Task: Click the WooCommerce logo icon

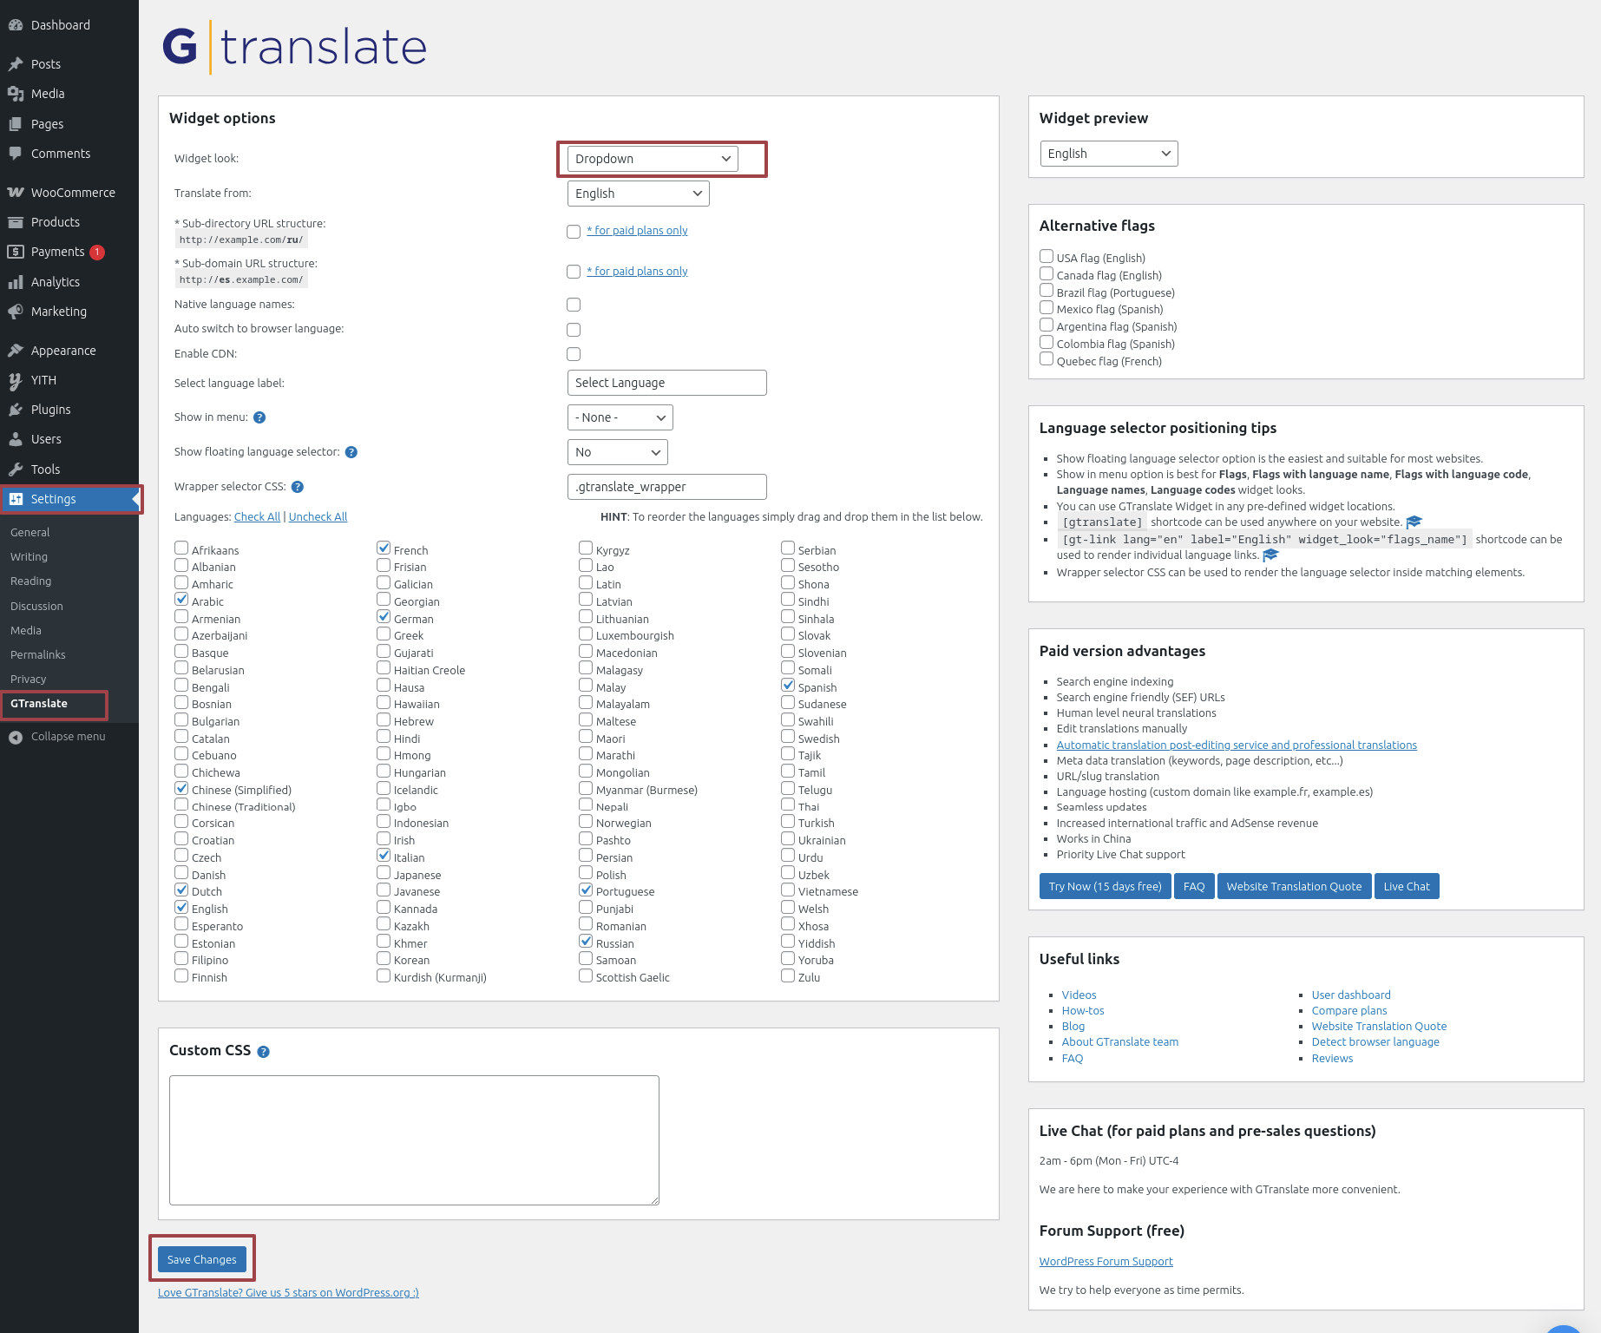Action: (16, 193)
